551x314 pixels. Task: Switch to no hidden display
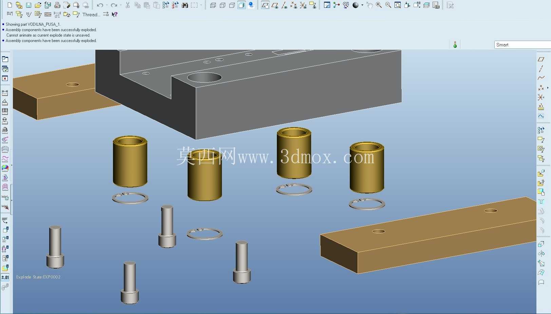click(232, 5)
